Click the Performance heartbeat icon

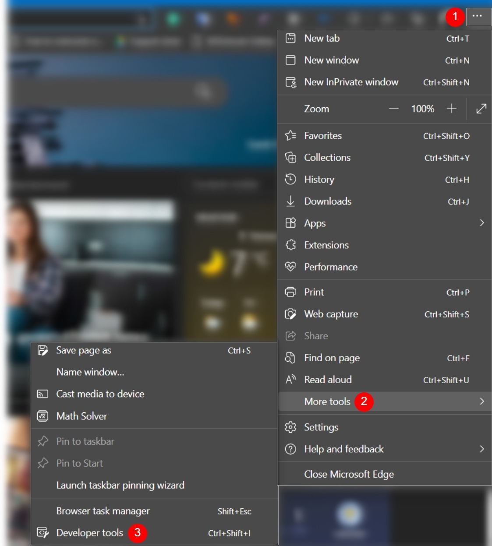290,267
